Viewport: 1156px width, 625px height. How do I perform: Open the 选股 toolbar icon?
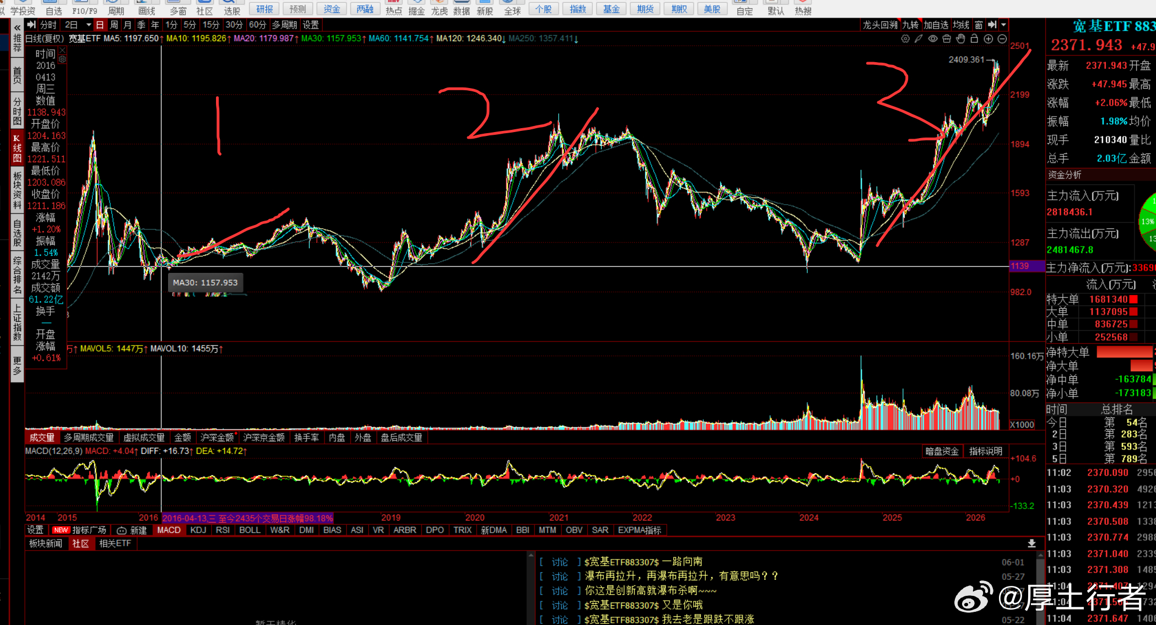pyautogui.click(x=232, y=8)
